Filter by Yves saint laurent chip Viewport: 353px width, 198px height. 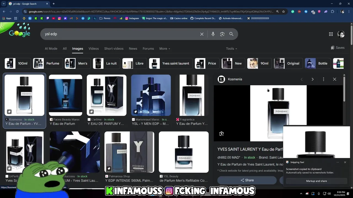pyautogui.click(x=171, y=63)
